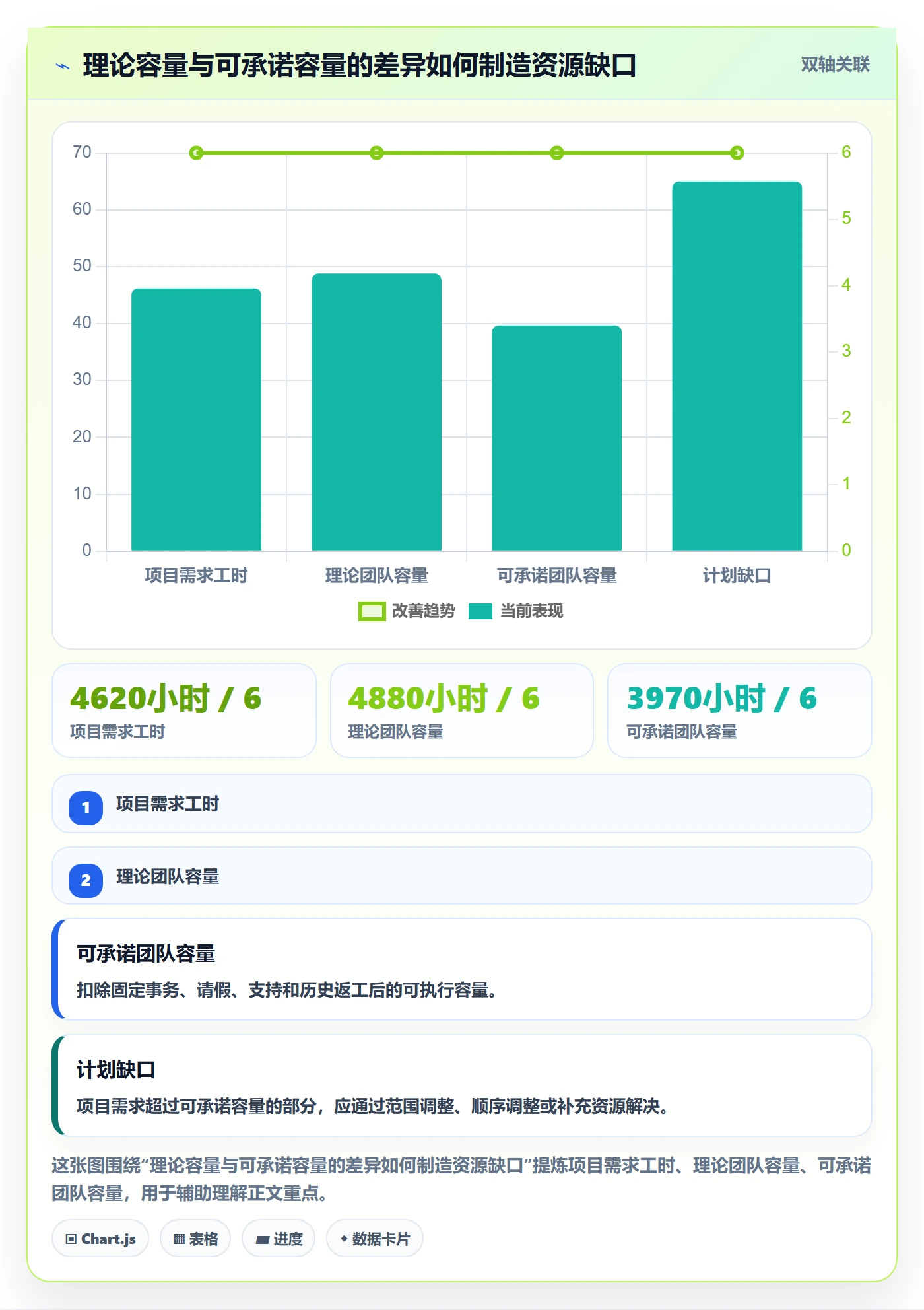Click the 计划缺口 description card heading
The height and width of the screenshot is (1310, 924).
tap(116, 1070)
